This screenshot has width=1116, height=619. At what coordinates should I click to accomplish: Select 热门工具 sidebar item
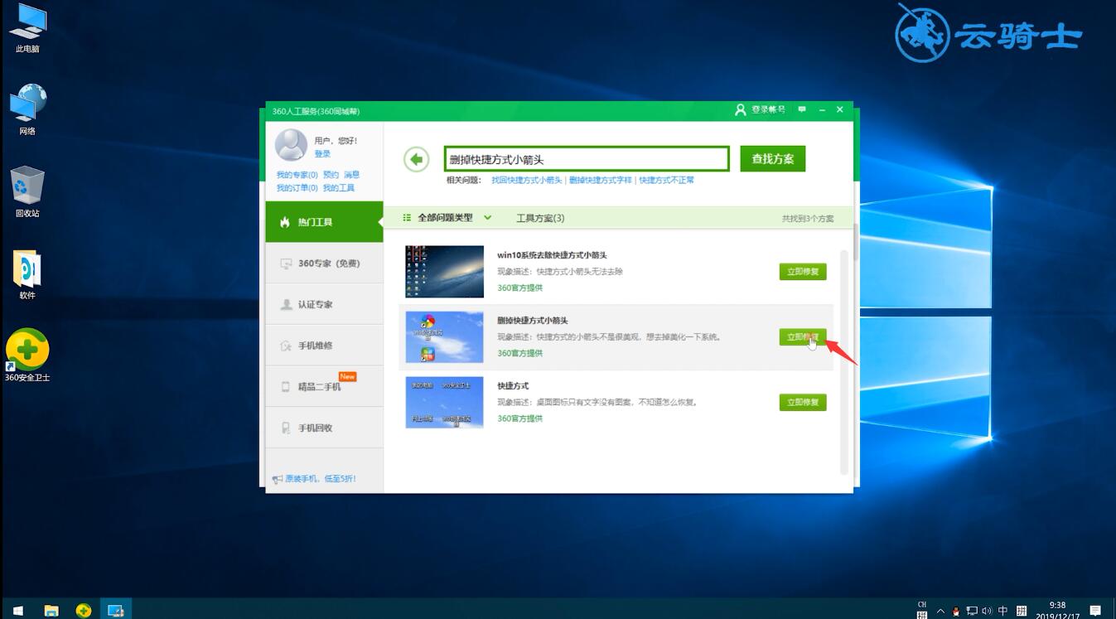click(x=324, y=222)
